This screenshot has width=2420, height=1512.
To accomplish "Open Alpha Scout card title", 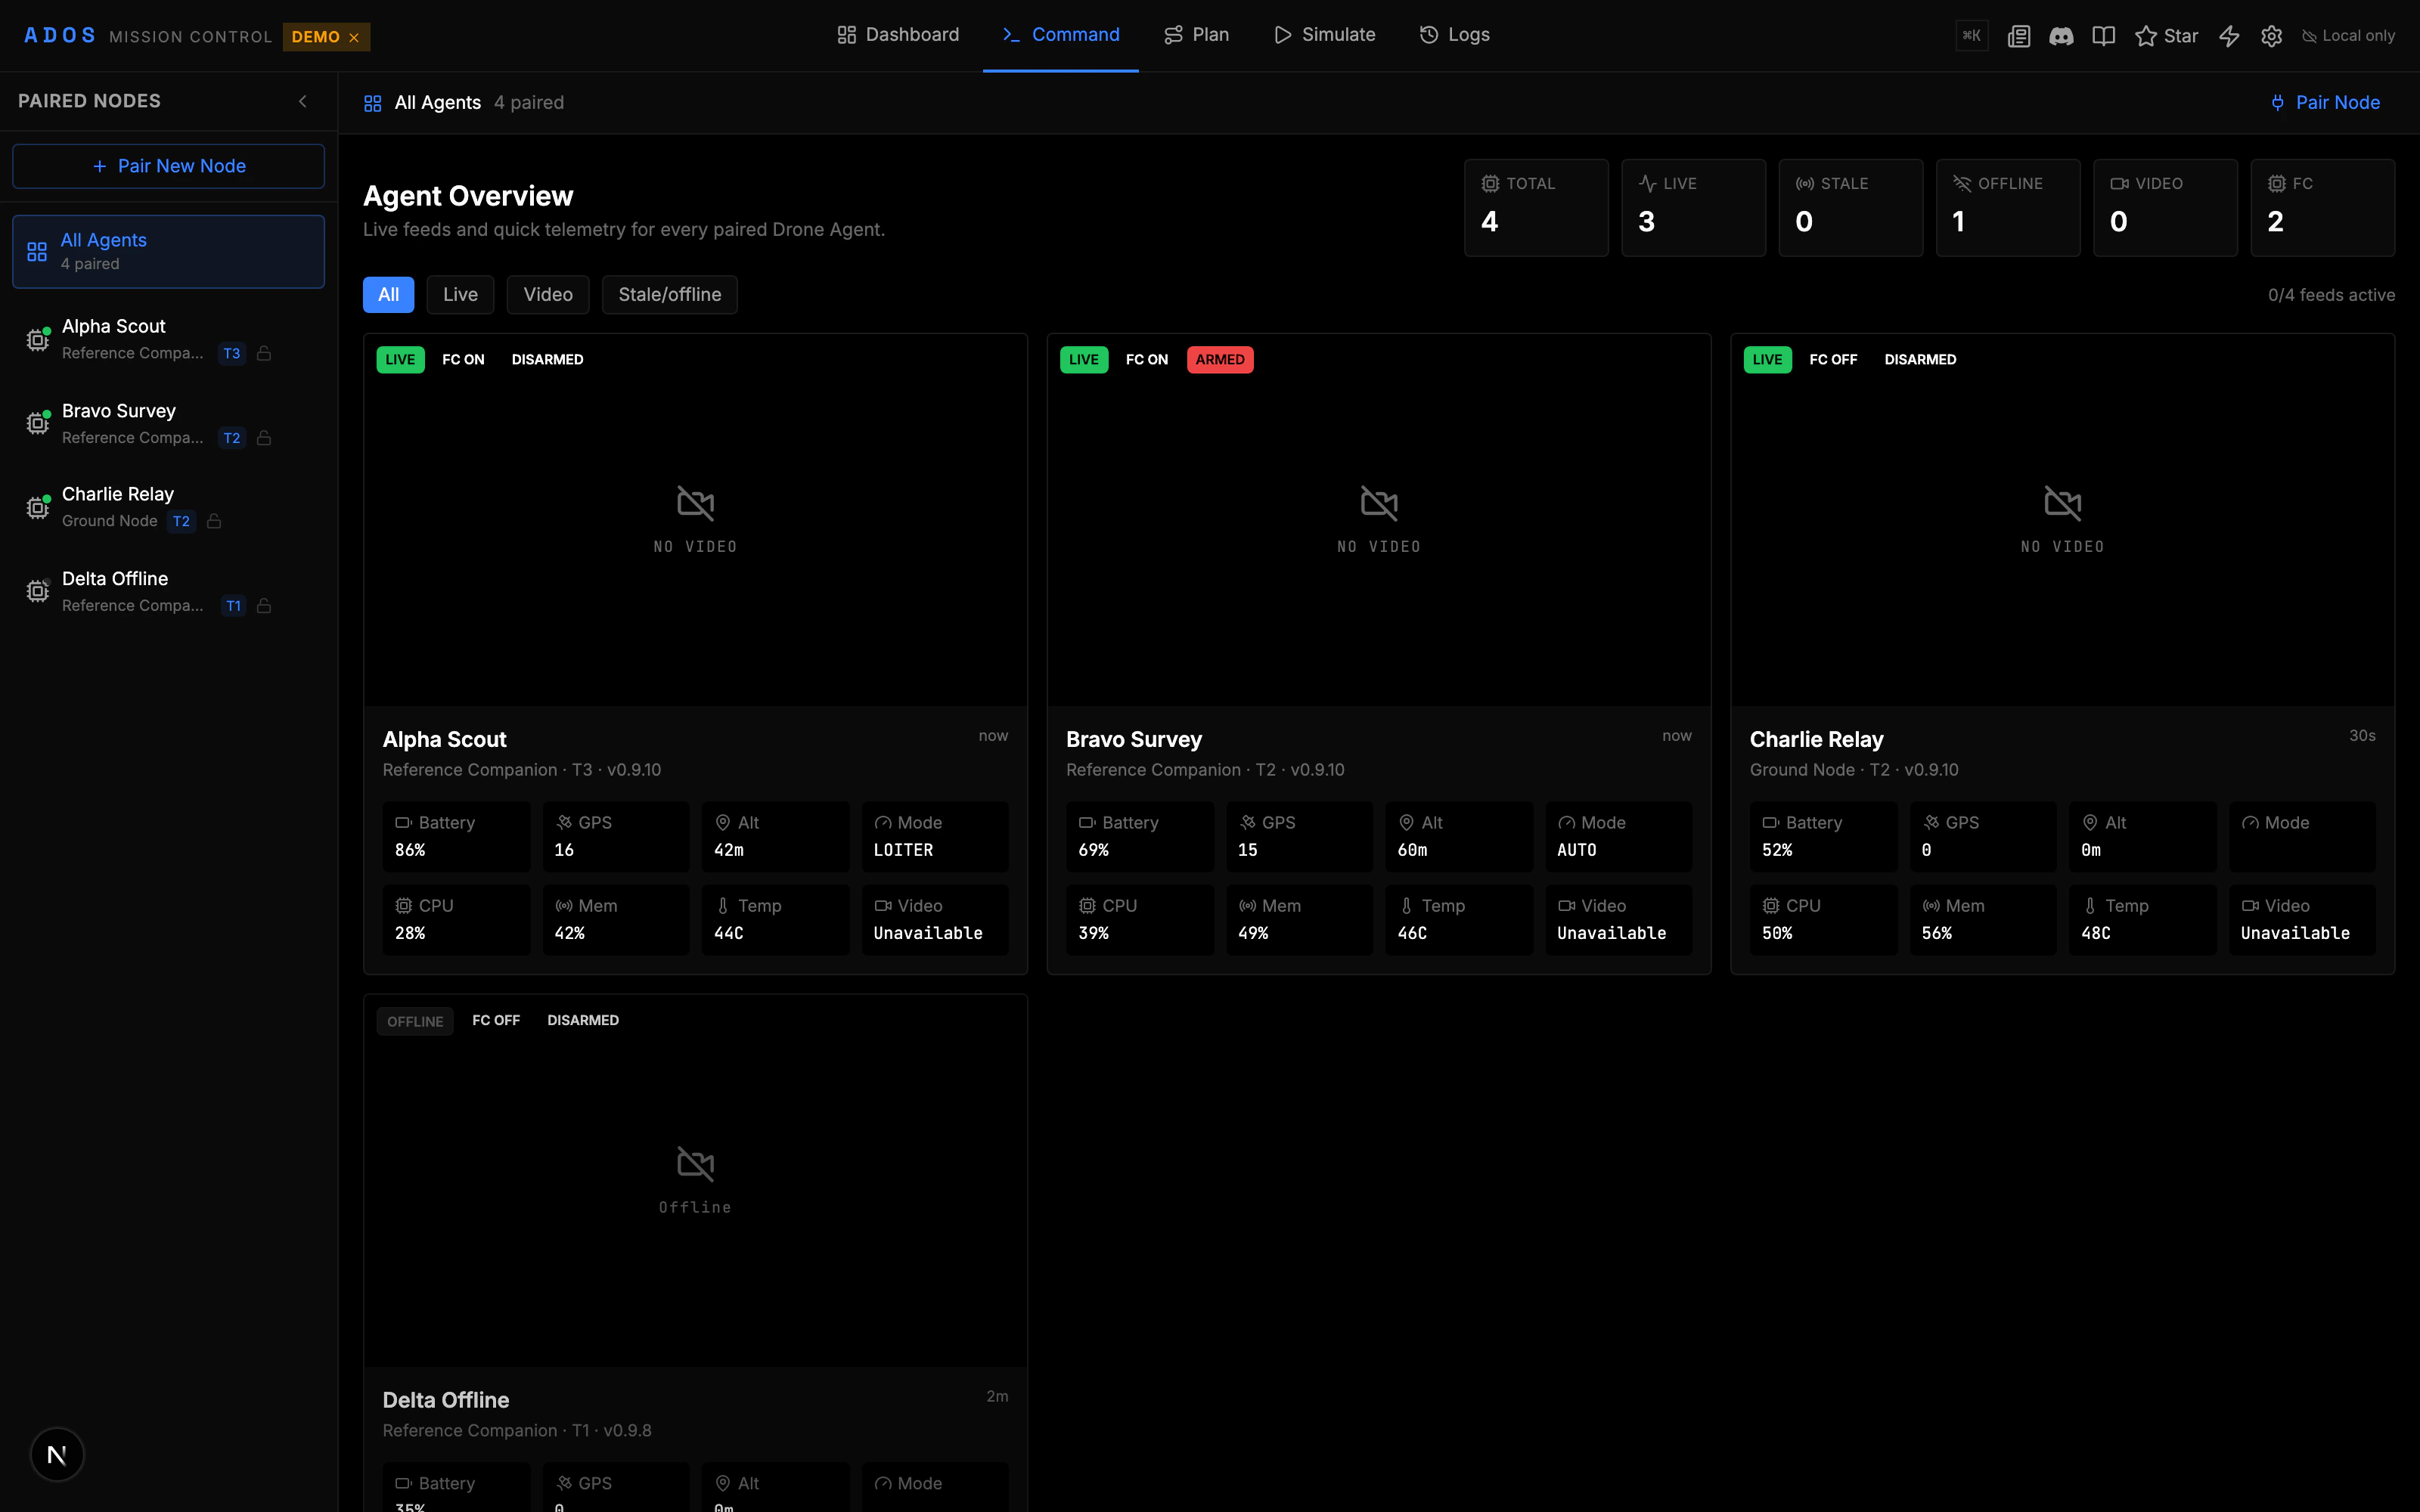I will [444, 740].
